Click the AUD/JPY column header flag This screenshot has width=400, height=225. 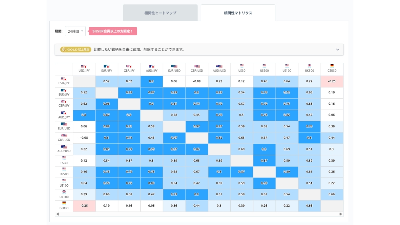coord(152,66)
